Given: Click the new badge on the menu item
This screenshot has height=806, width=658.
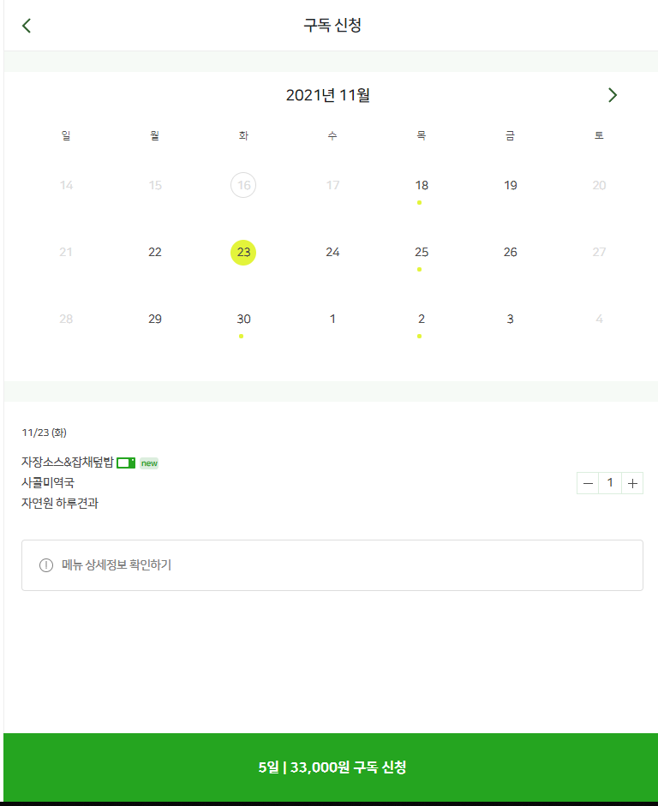Looking at the screenshot, I should (x=149, y=463).
